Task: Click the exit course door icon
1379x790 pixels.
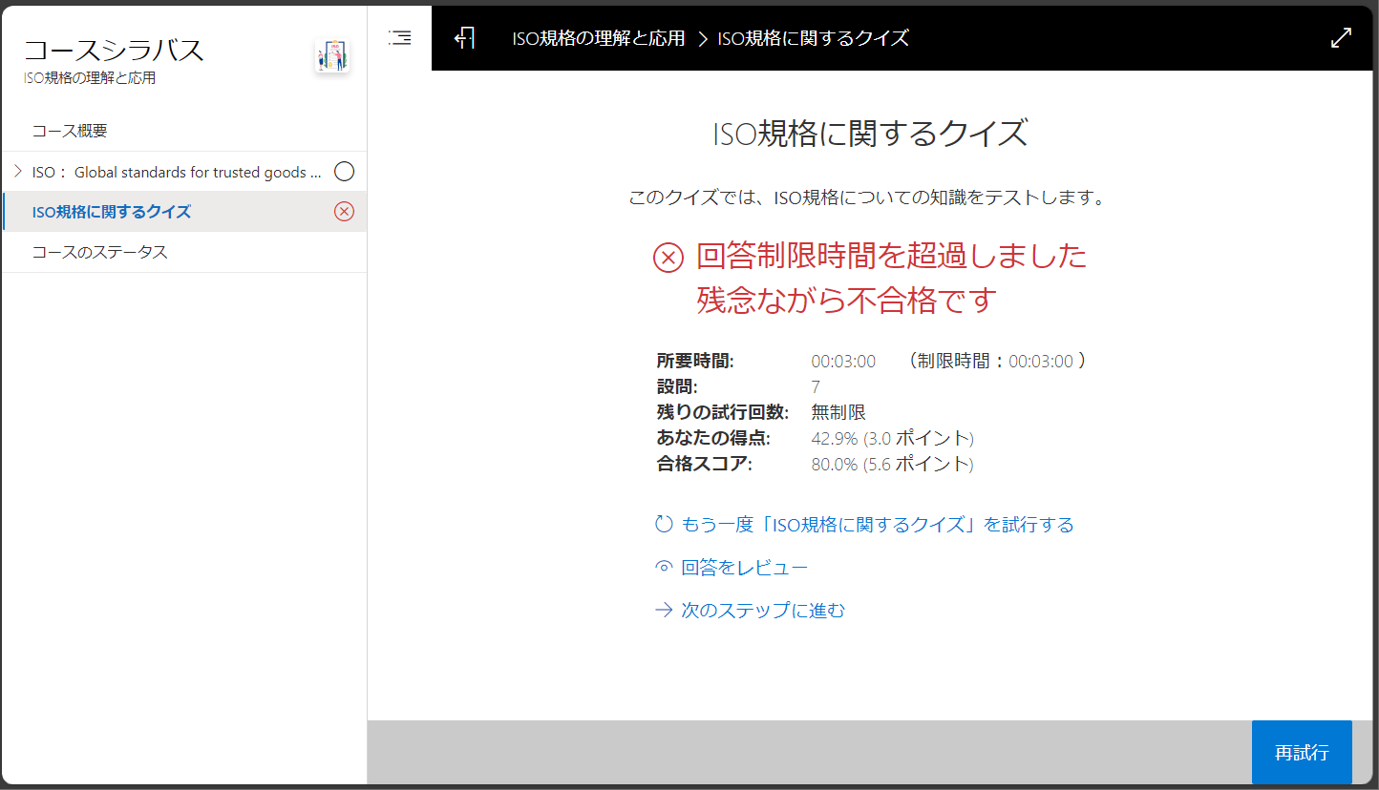Action: tap(465, 38)
